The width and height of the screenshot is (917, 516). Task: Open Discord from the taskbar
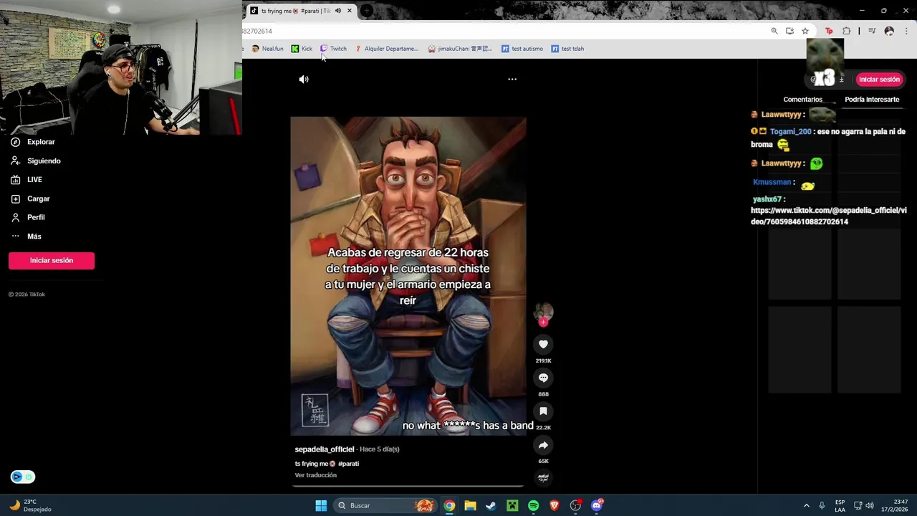coord(597,505)
